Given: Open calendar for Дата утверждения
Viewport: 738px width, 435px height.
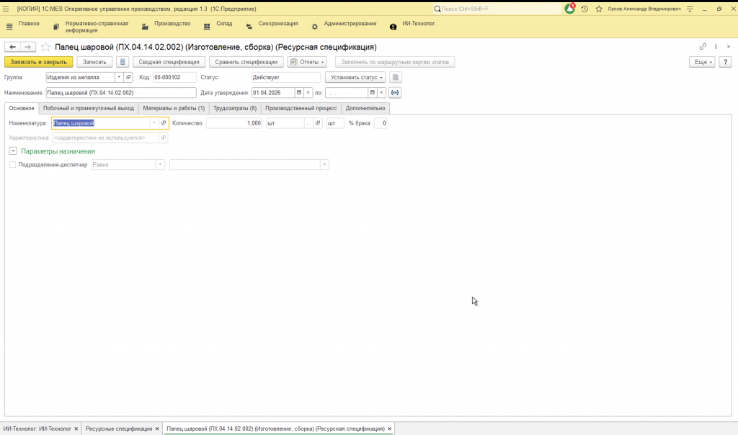Looking at the screenshot, I should (x=299, y=93).
